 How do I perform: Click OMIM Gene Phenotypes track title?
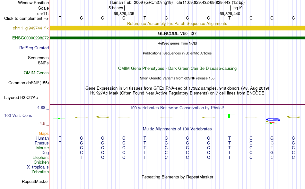(x=177, y=68)
